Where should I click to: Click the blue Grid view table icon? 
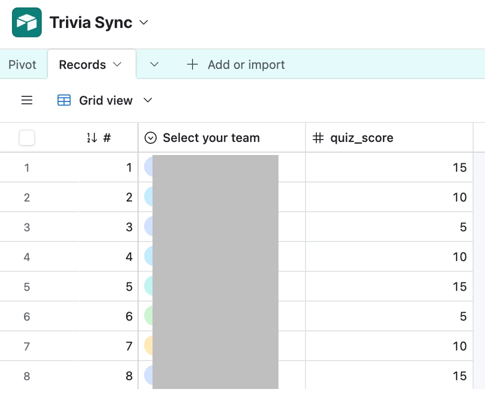[x=64, y=100]
